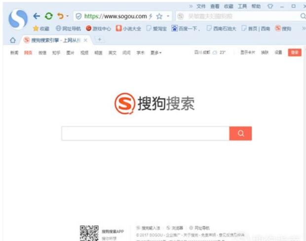Screen dimensions: 306x241
Task: Open the 浏览器 footer link
Action: (x=175, y=228)
